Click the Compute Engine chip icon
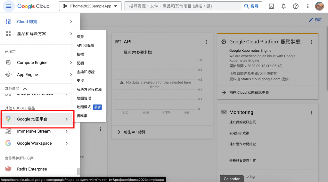Screen dimensions: 328x182 [x=8, y=62]
